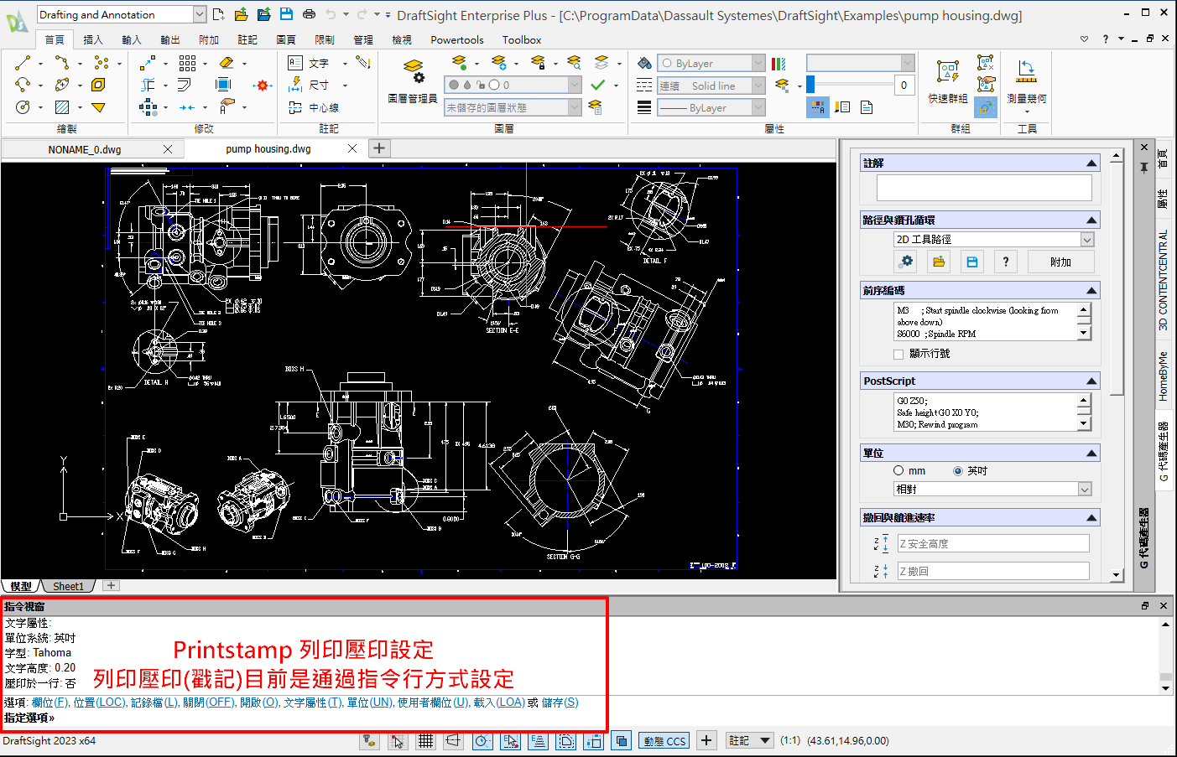
Task: Switch to the NONAME_0.dwg document tab
Action: click(85, 149)
